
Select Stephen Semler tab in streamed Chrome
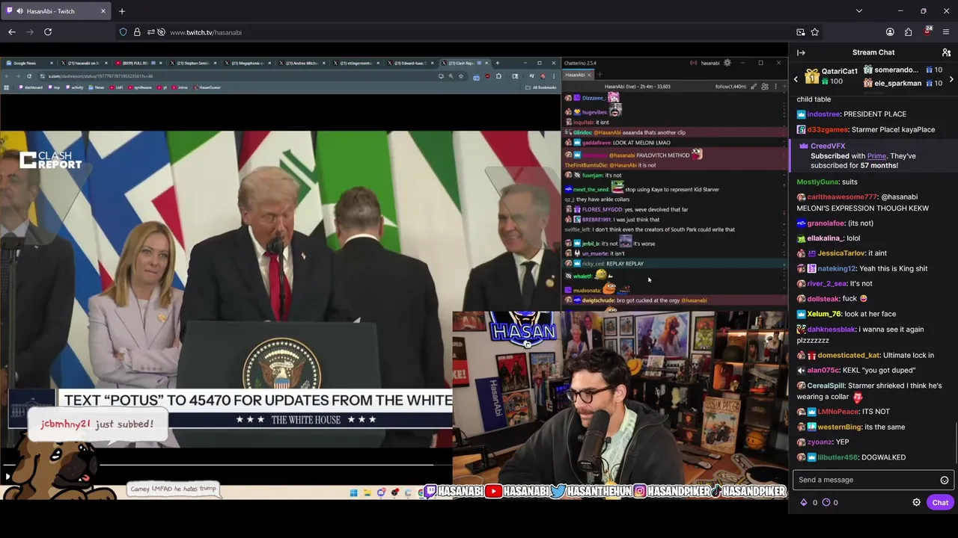click(x=193, y=63)
